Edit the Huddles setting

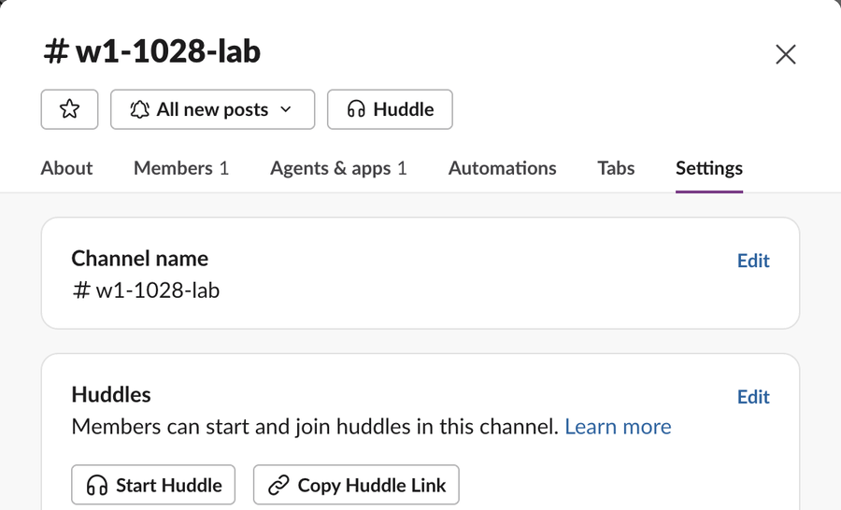click(753, 397)
